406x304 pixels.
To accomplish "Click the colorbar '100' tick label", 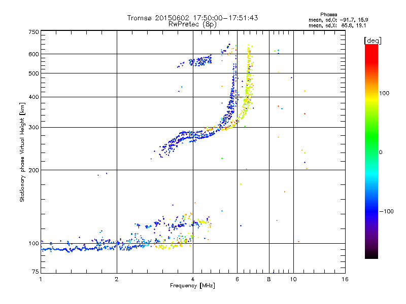I will coord(384,93).
